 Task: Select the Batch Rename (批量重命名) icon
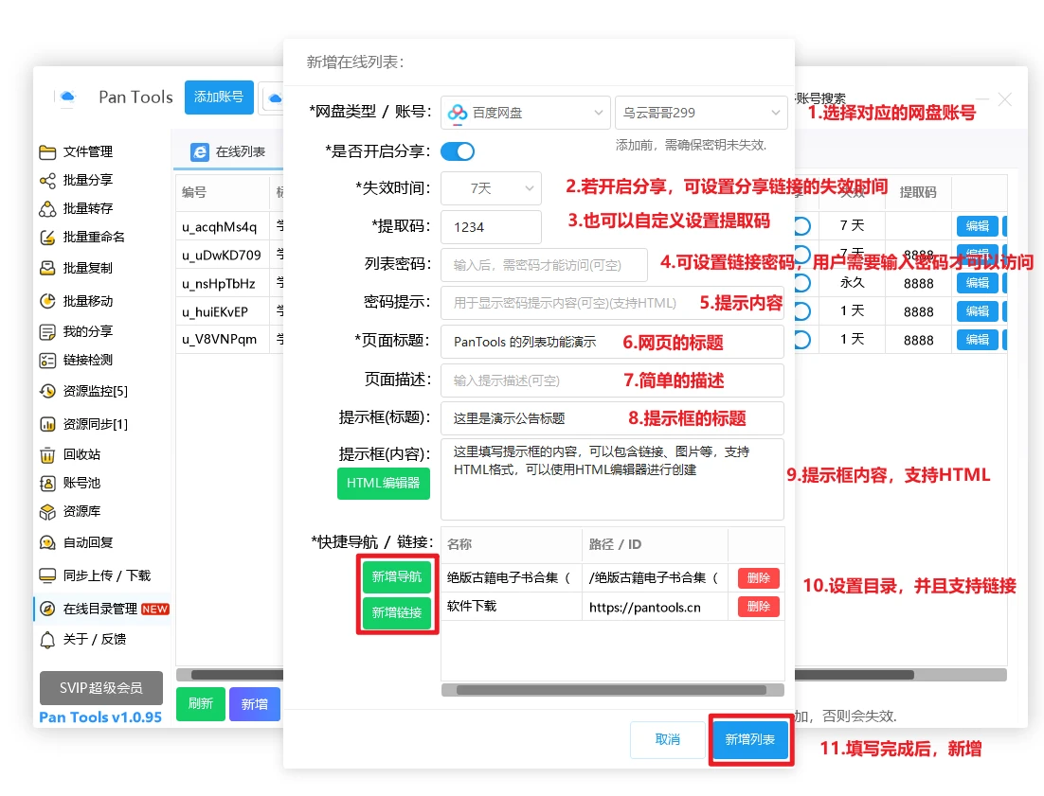(47, 238)
